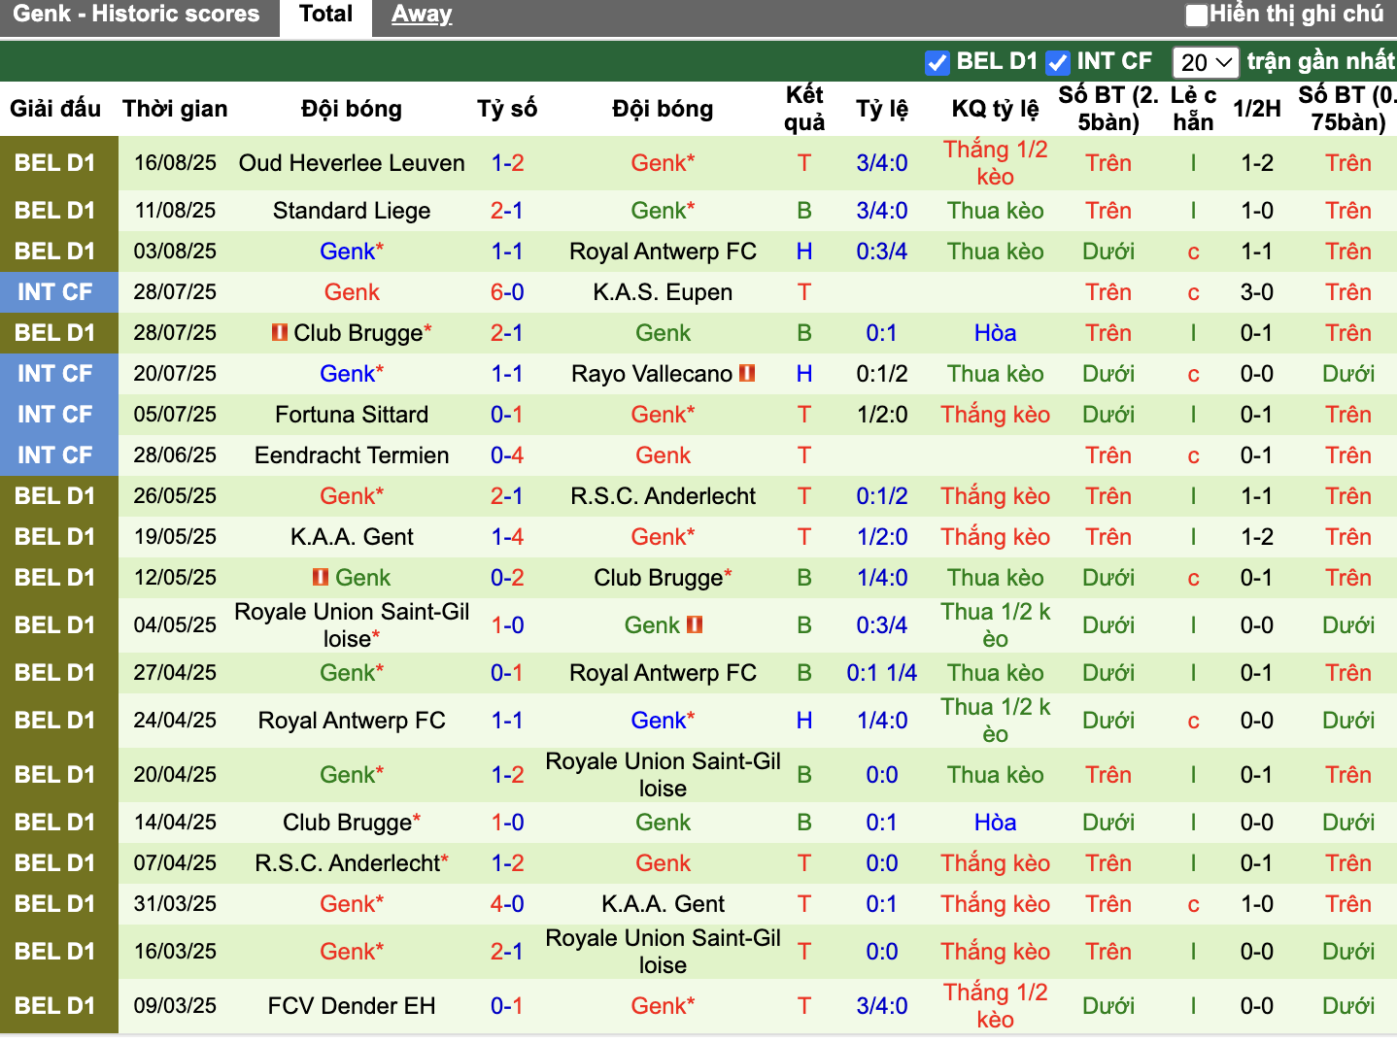
Task: Open Royal Antwerp FC on 03/08/25 row
Action: pos(663,252)
